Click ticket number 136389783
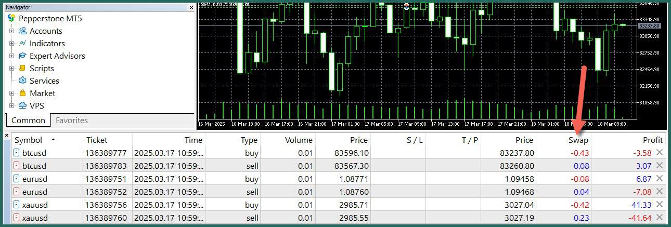The height and width of the screenshot is (227, 671). 107,166
